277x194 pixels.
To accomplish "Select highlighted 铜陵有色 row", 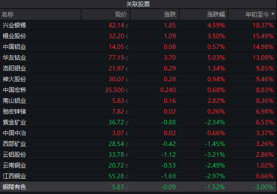I will point(14,187).
